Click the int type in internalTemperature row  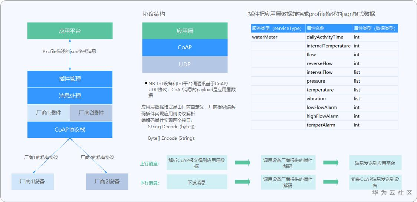point(375,46)
